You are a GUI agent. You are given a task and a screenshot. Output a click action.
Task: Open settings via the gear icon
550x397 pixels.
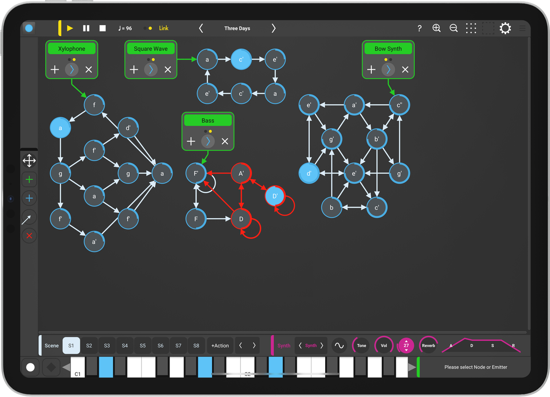(x=505, y=28)
